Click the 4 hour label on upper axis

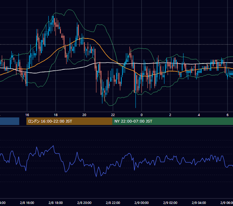(199, 115)
